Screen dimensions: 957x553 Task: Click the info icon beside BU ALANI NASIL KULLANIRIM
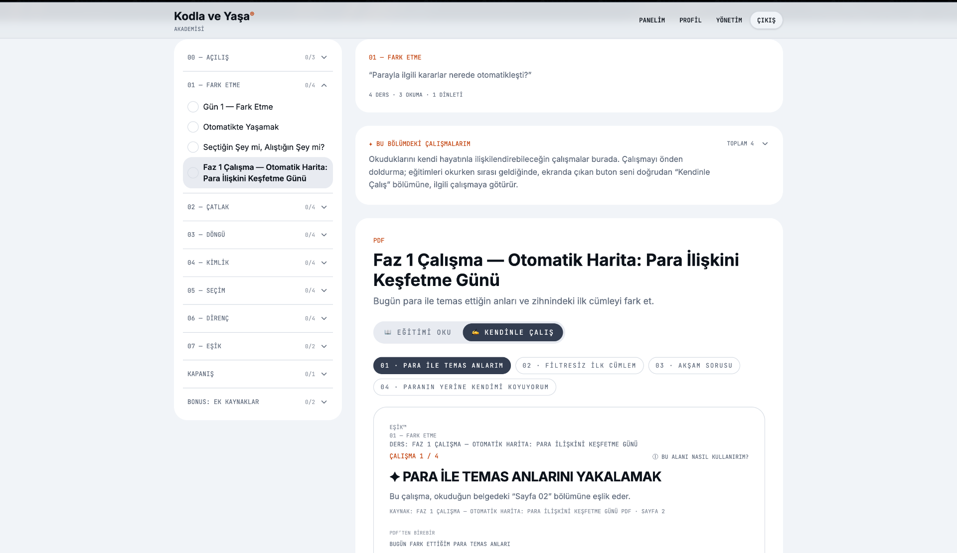pos(655,457)
